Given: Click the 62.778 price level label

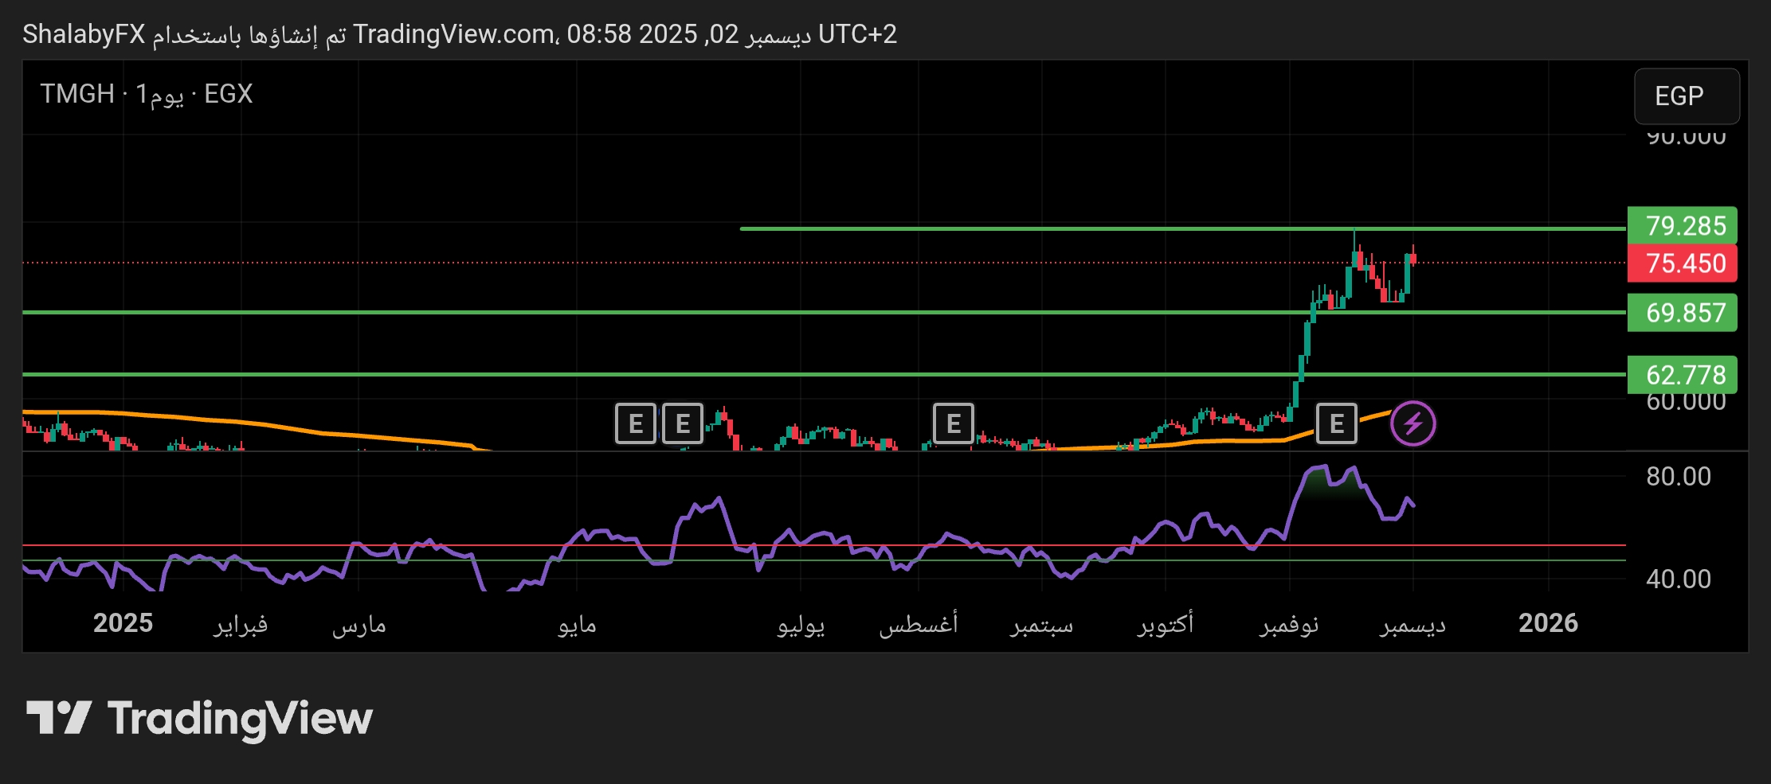Looking at the screenshot, I should point(1682,375).
